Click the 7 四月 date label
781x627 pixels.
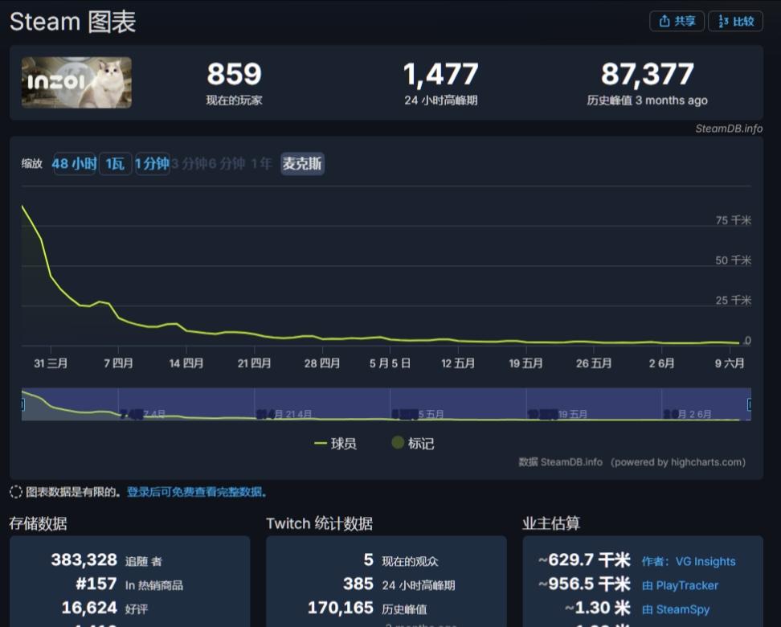point(119,363)
